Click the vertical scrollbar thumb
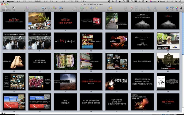 click(x=183, y=34)
